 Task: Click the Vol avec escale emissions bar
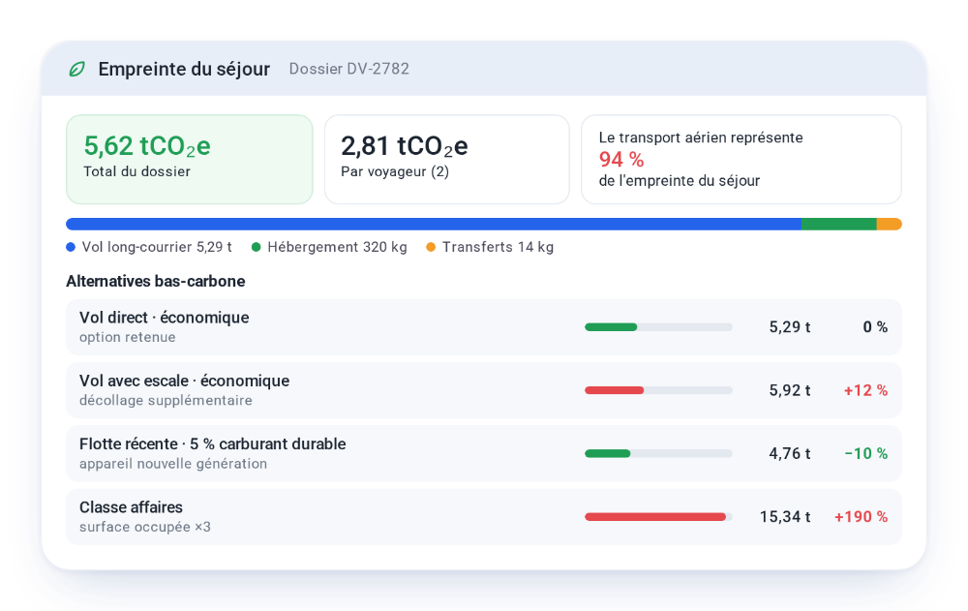tap(658, 390)
